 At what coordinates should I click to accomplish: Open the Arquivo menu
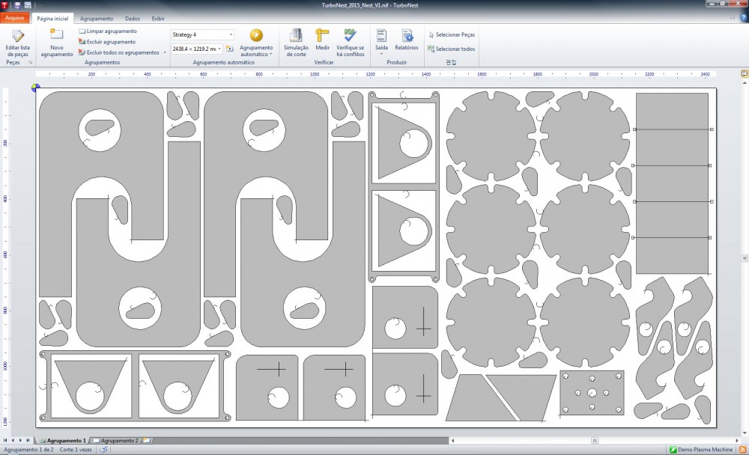tap(15, 18)
